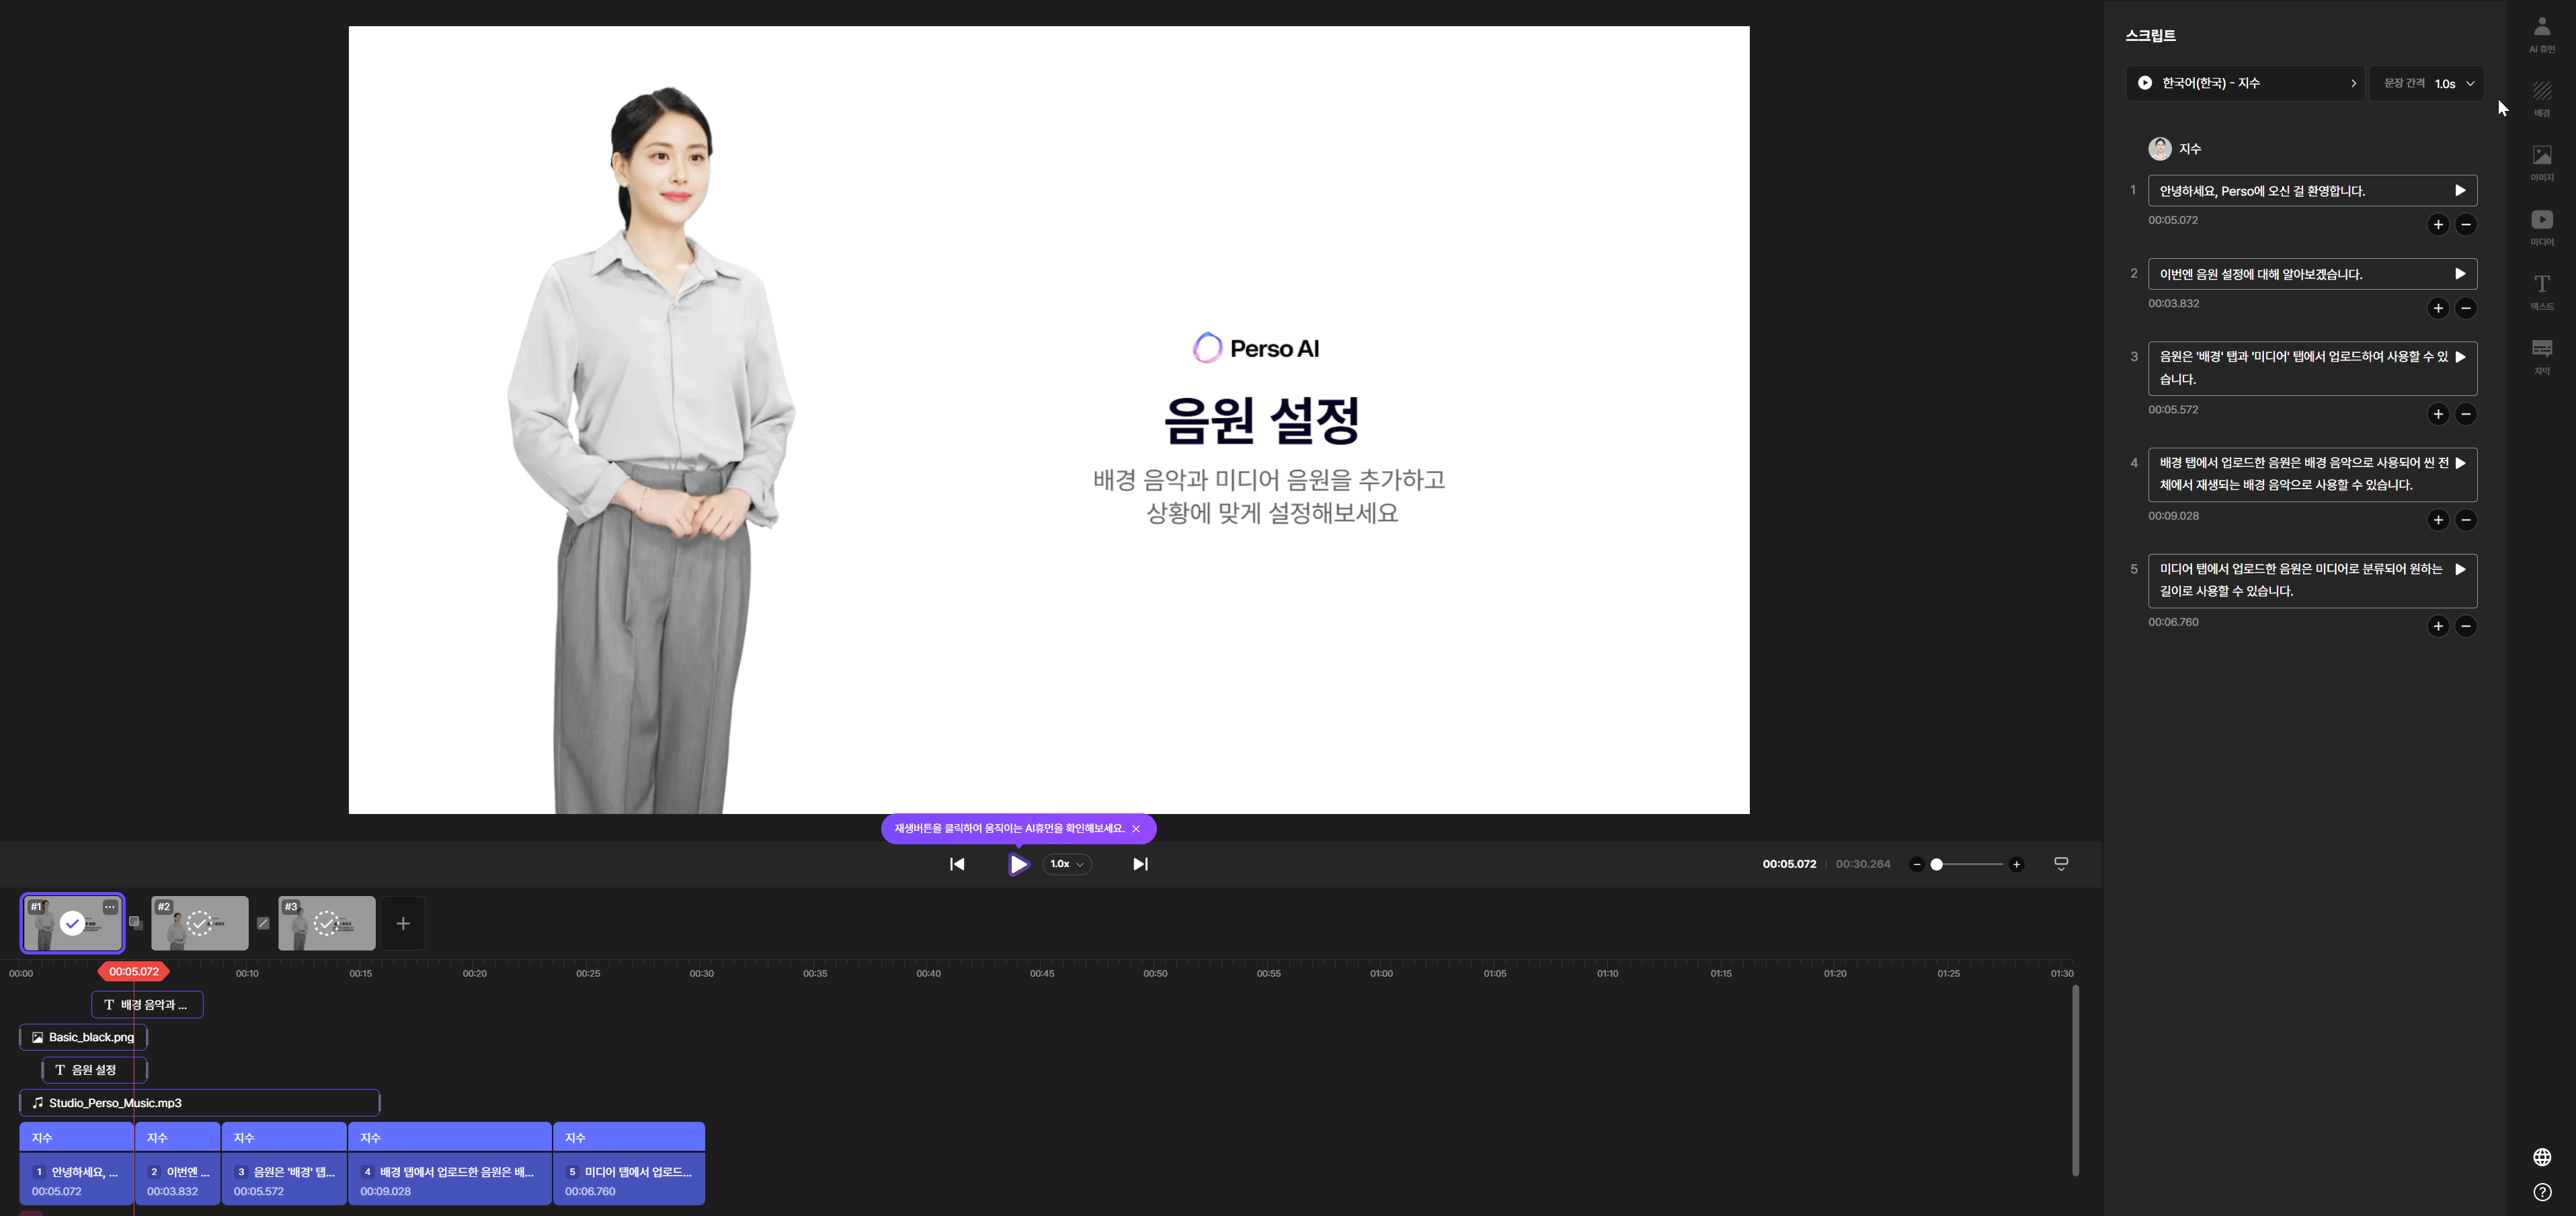Click the globe language icon

pyautogui.click(x=2542, y=1157)
